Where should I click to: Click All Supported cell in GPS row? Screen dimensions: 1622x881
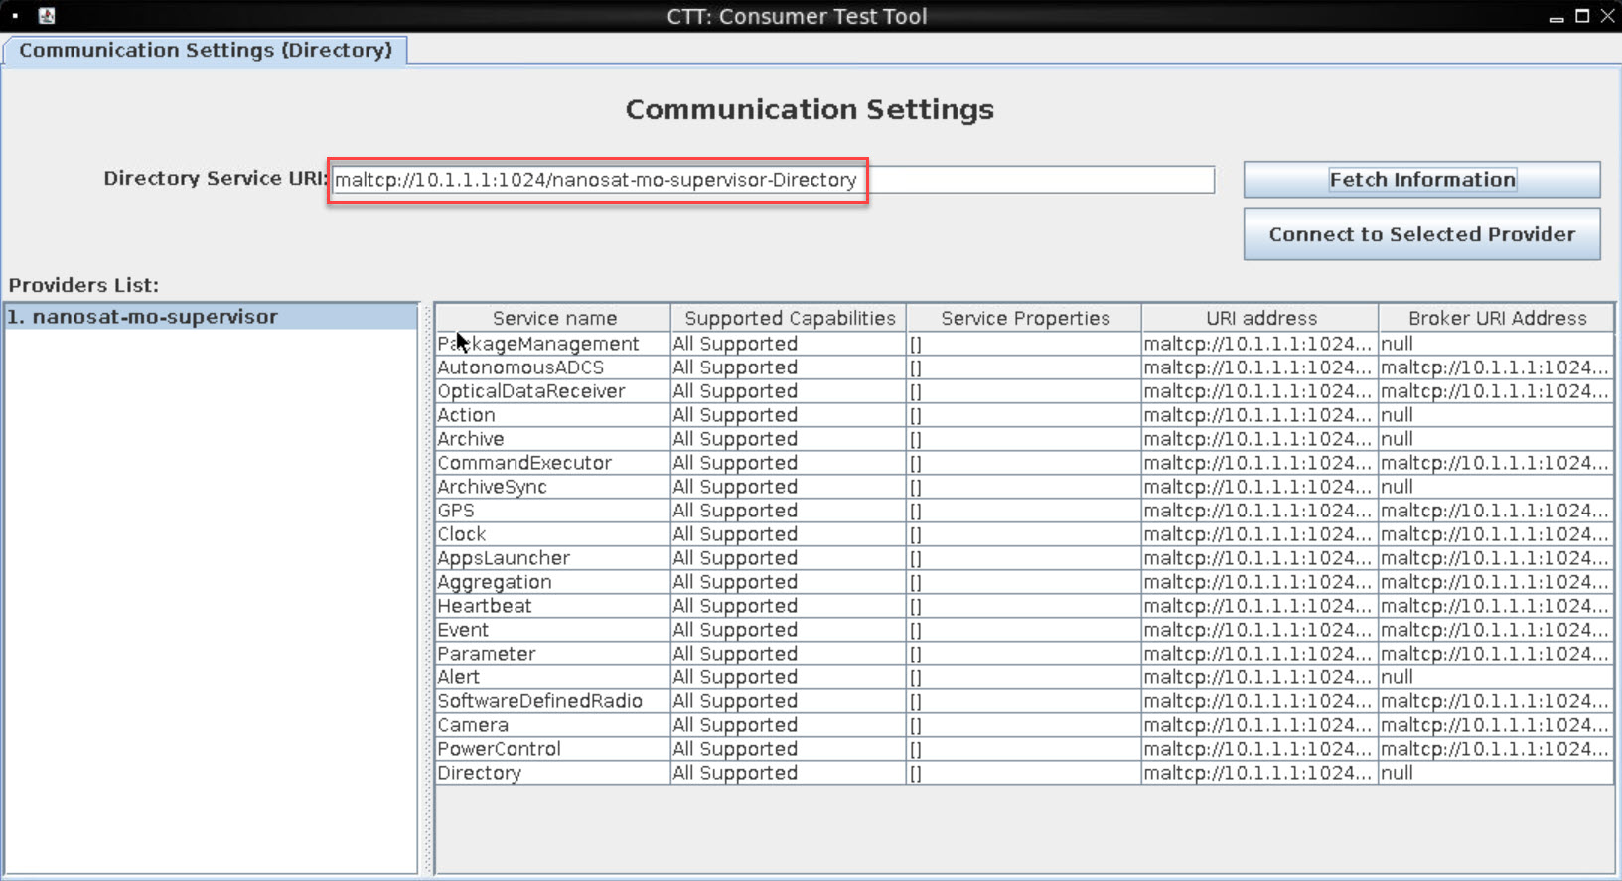click(x=789, y=511)
